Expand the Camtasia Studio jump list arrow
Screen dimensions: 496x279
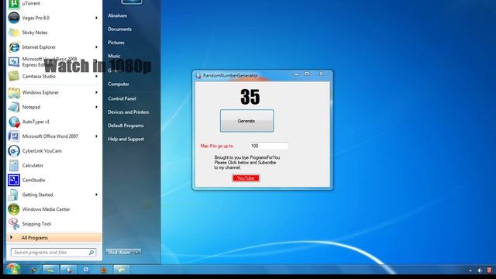coord(96,76)
